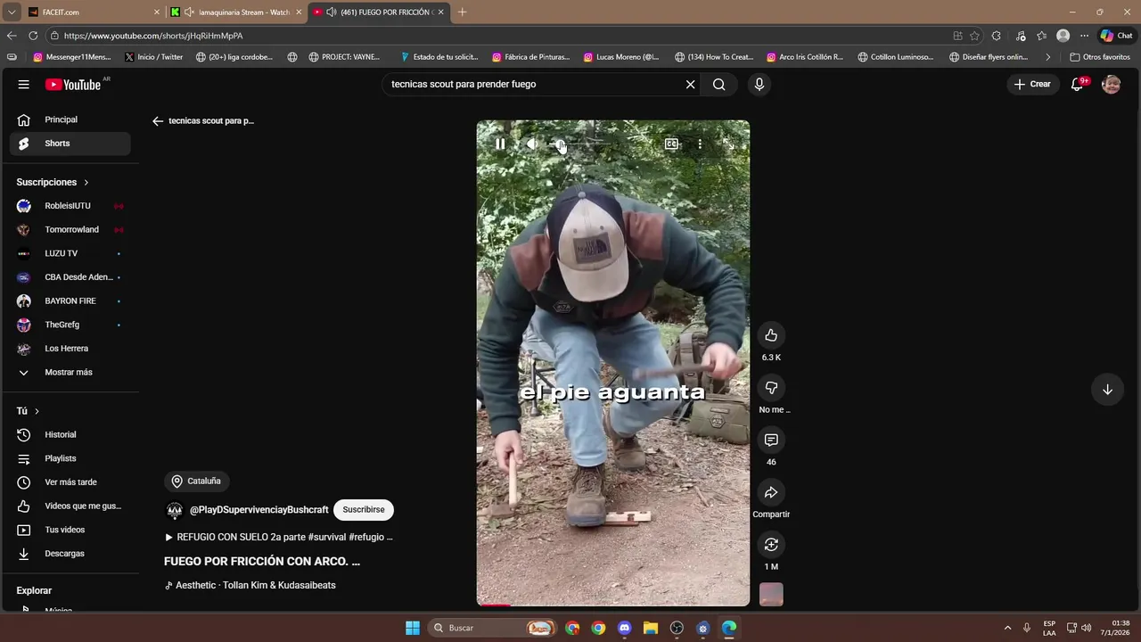
Task: Expand the Suscripciones section chevron
Action: pos(86,183)
